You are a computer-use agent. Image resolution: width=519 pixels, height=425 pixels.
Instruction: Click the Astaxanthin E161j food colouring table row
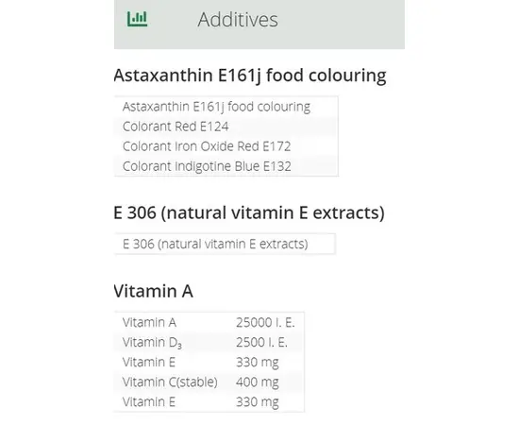226,107
